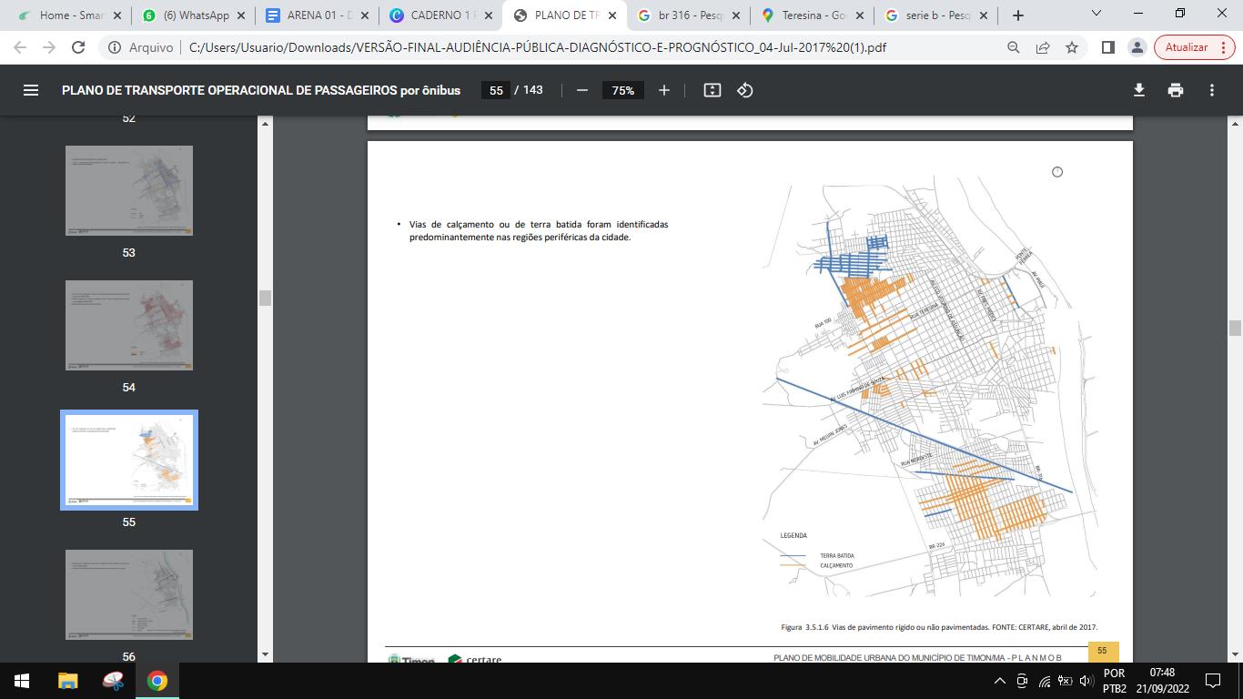Select page 53 thumbnail
Viewport: 1243px width, 699px height.
tap(129, 190)
